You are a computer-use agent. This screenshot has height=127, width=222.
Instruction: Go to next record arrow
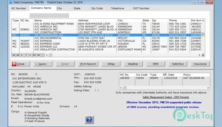click(x=30, y=55)
